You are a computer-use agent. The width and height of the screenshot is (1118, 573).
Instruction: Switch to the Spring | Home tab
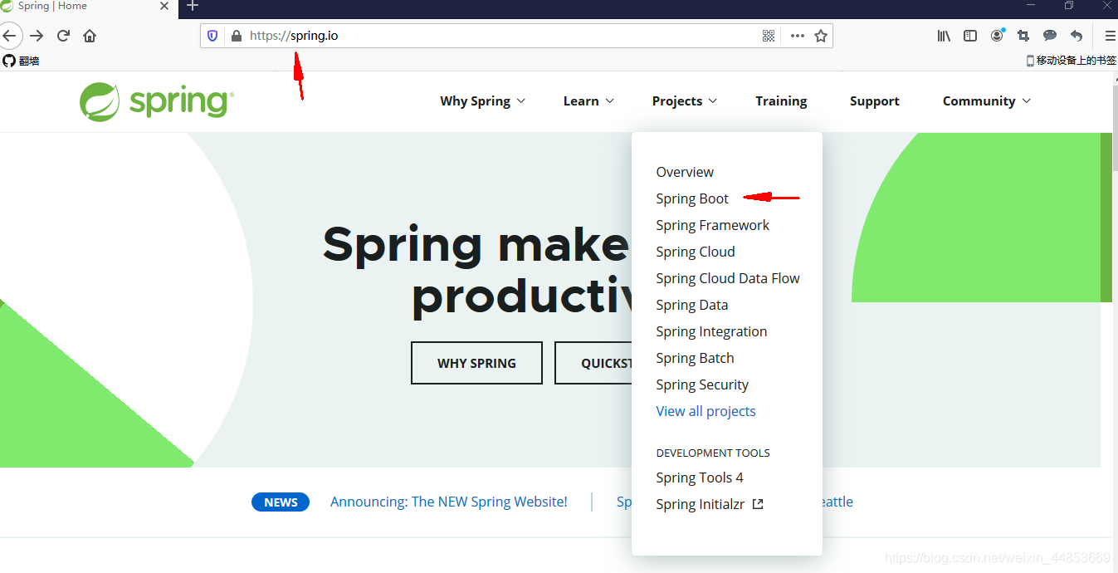87,6
